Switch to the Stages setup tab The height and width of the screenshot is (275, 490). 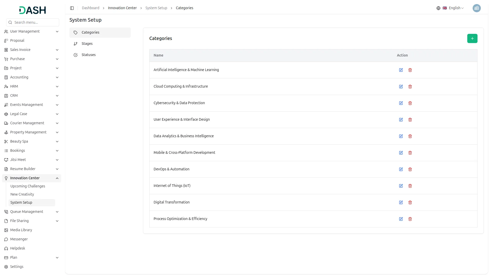[87, 44]
